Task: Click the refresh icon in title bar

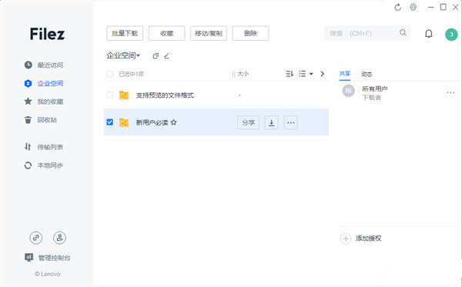Action: click(x=398, y=8)
